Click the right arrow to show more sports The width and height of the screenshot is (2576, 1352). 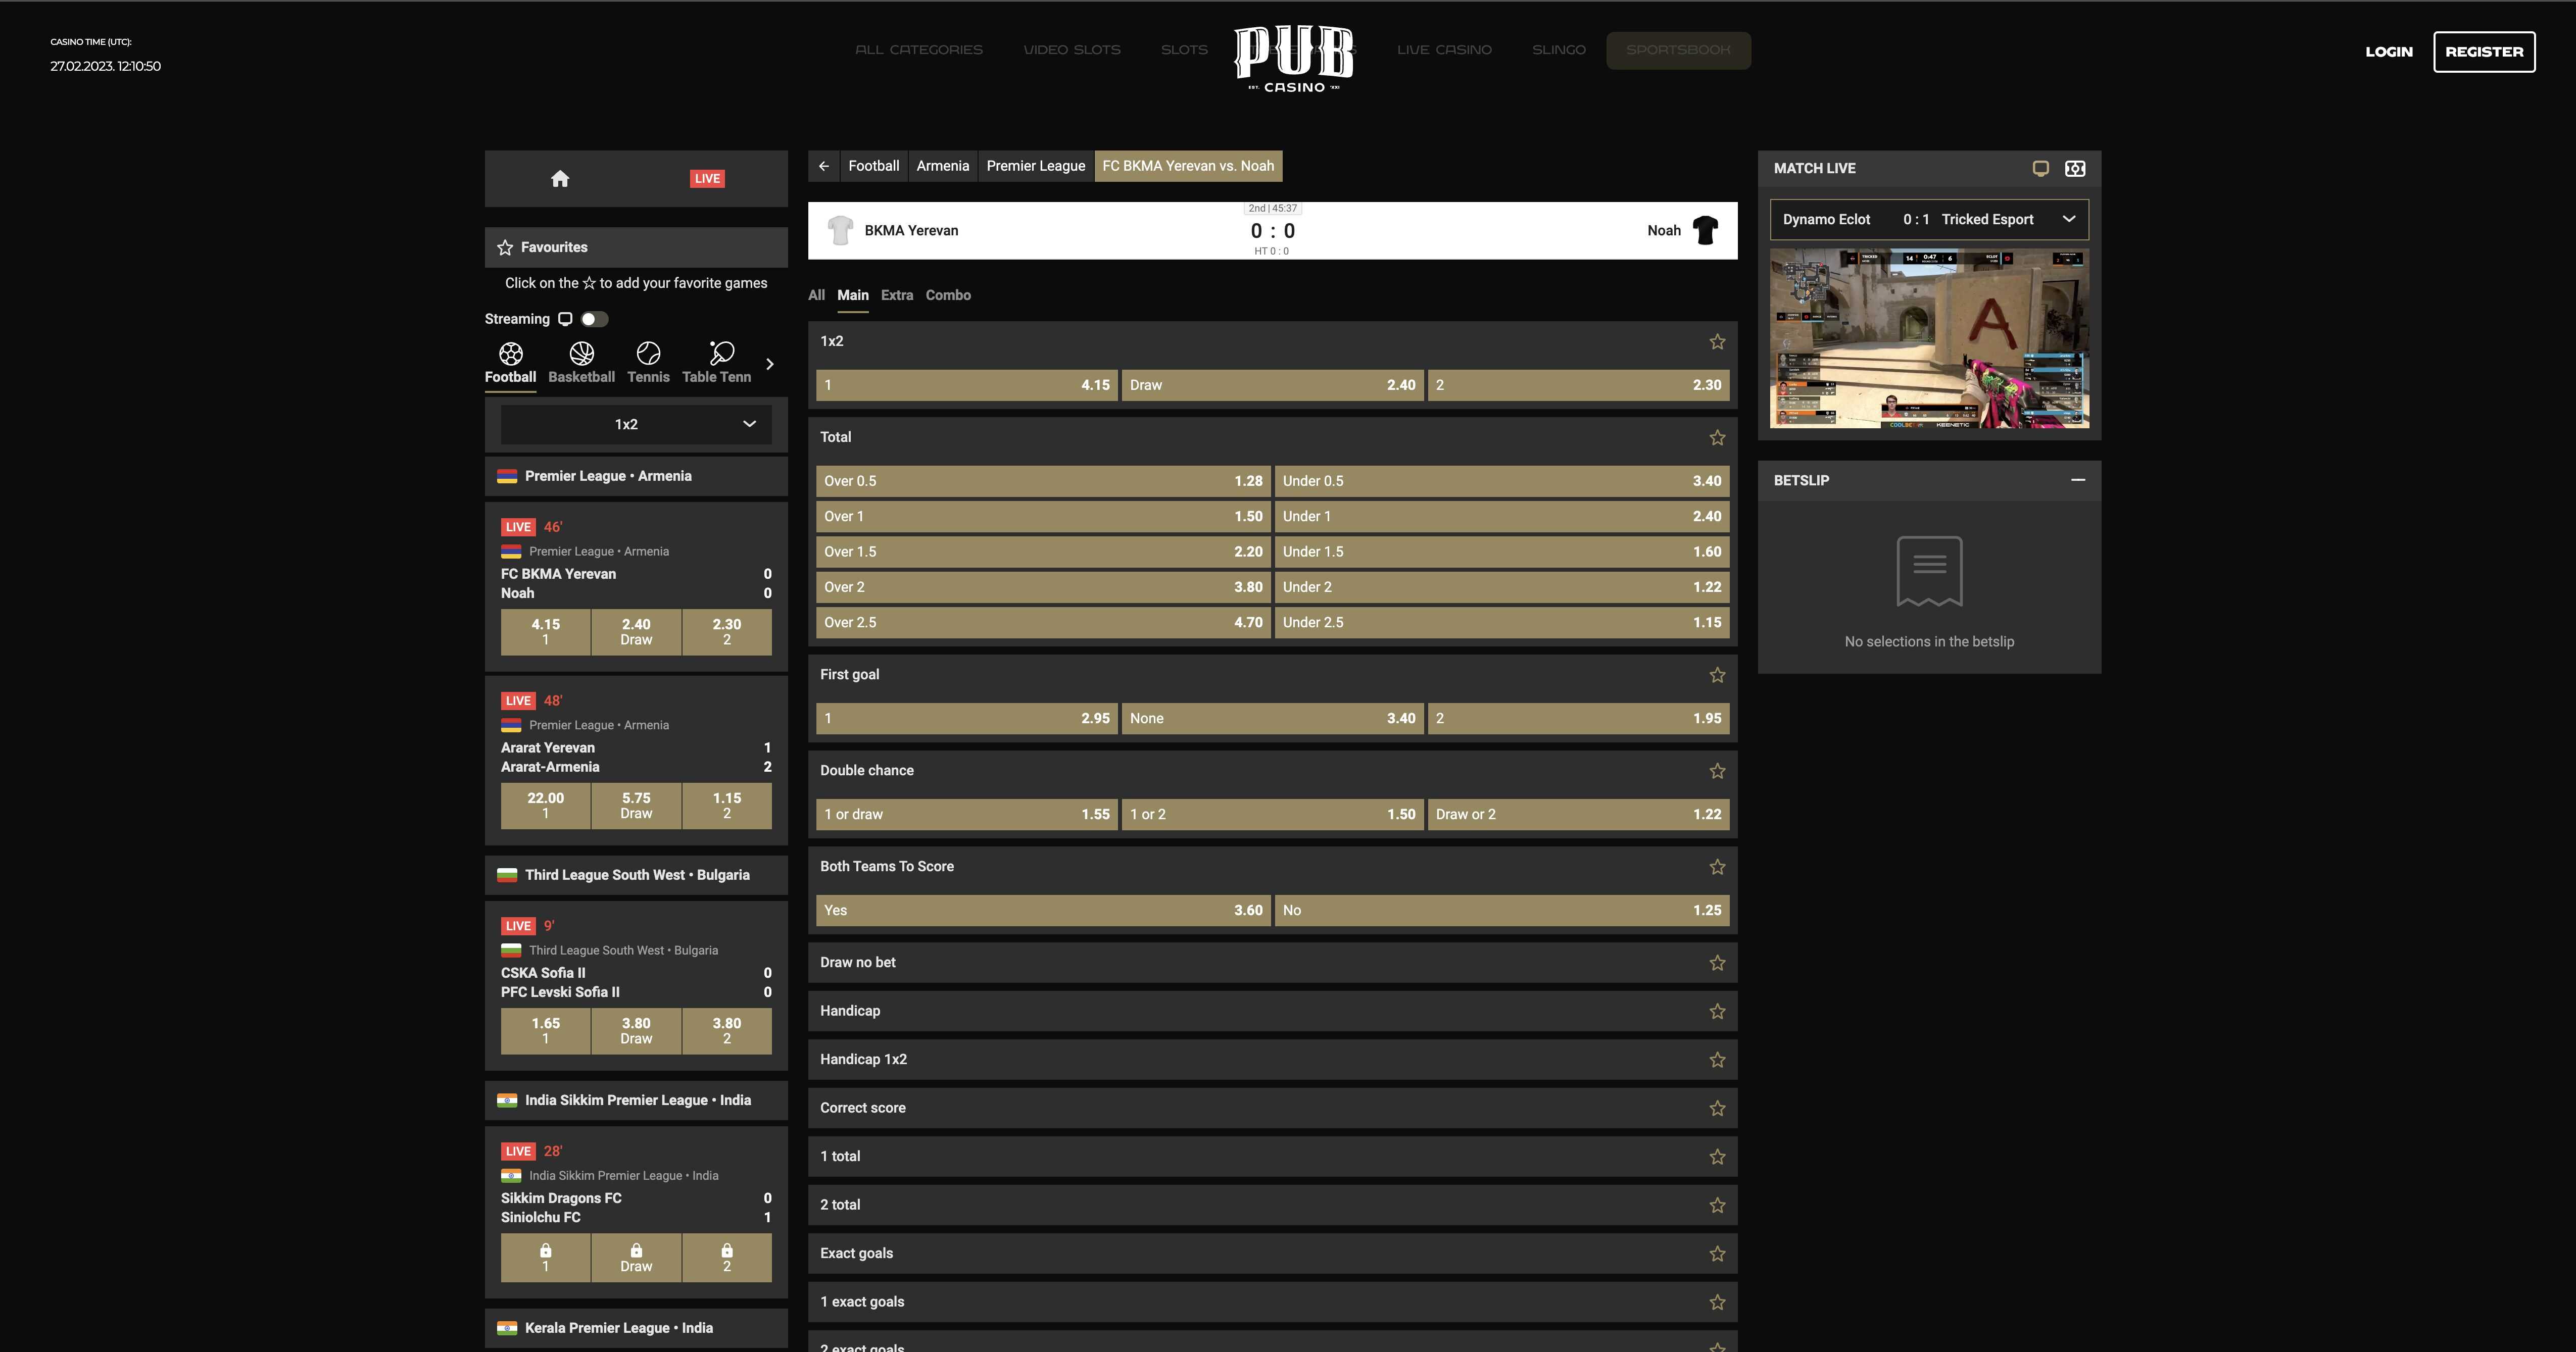(769, 364)
